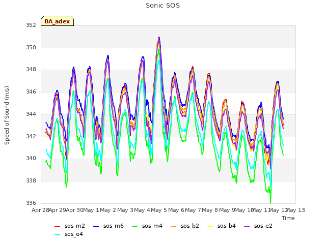Click the Apr 28 x-axis date label
326x244 pixels.
click(x=40, y=210)
